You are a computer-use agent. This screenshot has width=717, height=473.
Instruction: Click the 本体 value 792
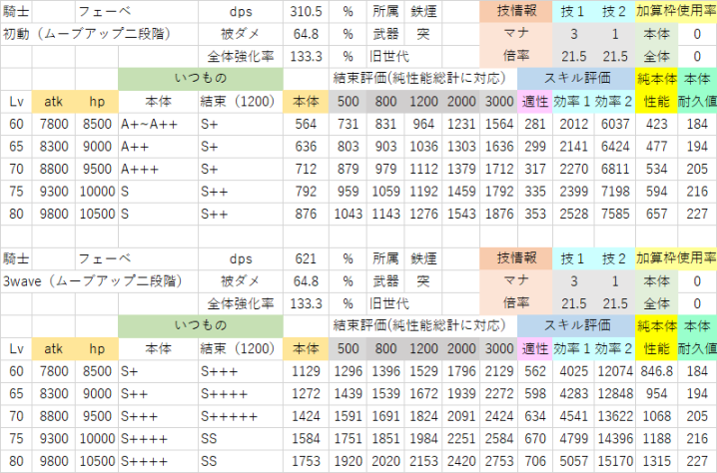(x=306, y=192)
